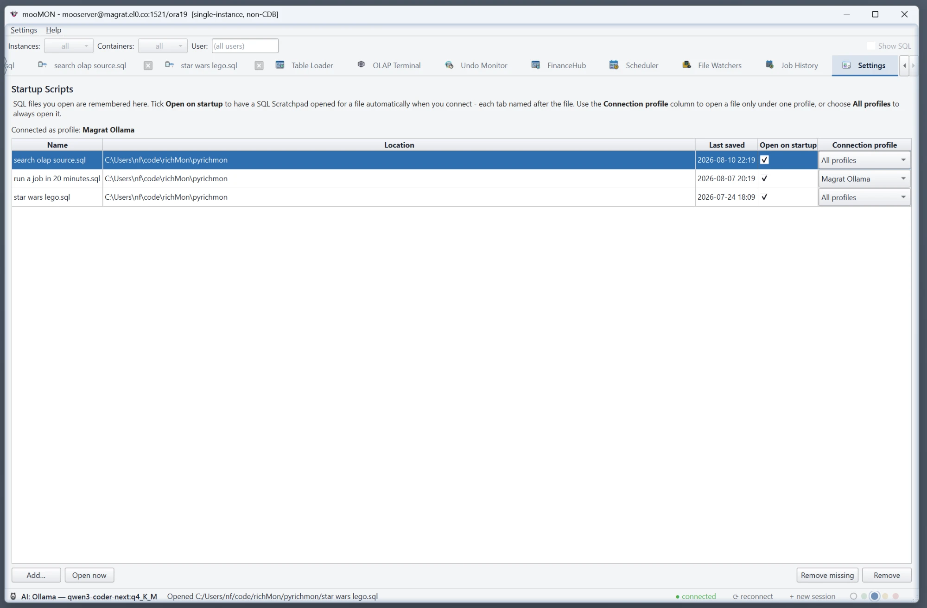The height and width of the screenshot is (608, 927).
Task: Click the FinanceHub tab icon
Action: coord(535,65)
